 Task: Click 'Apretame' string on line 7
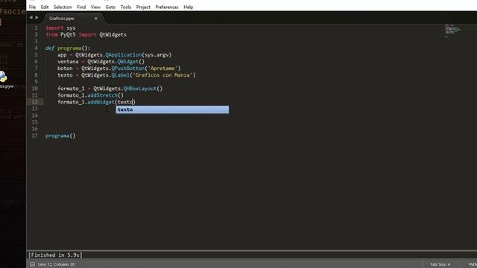(x=162, y=68)
